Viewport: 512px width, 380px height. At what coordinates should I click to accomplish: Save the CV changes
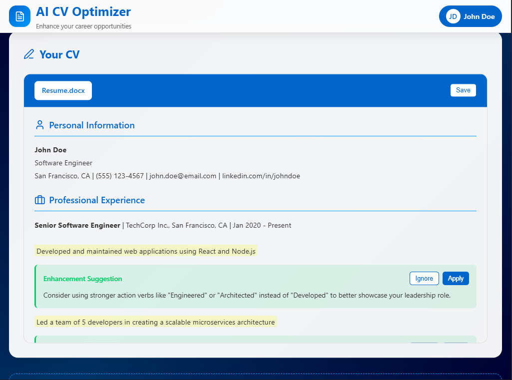[x=463, y=90]
